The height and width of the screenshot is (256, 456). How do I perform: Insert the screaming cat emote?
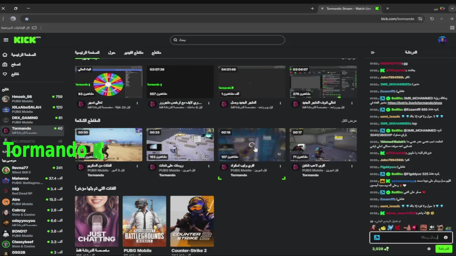point(440,228)
